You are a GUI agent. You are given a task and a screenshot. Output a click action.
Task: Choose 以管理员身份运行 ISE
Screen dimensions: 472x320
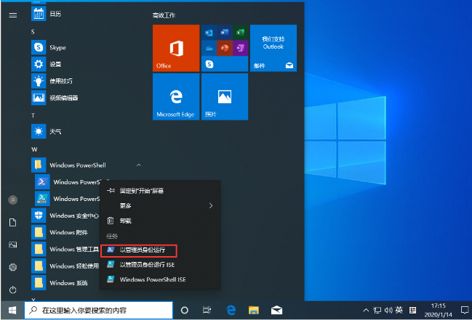point(160,264)
